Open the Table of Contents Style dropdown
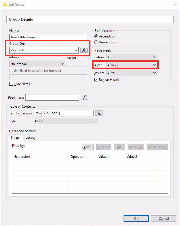Screen dimensions: 180x226 tap(94, 121)
